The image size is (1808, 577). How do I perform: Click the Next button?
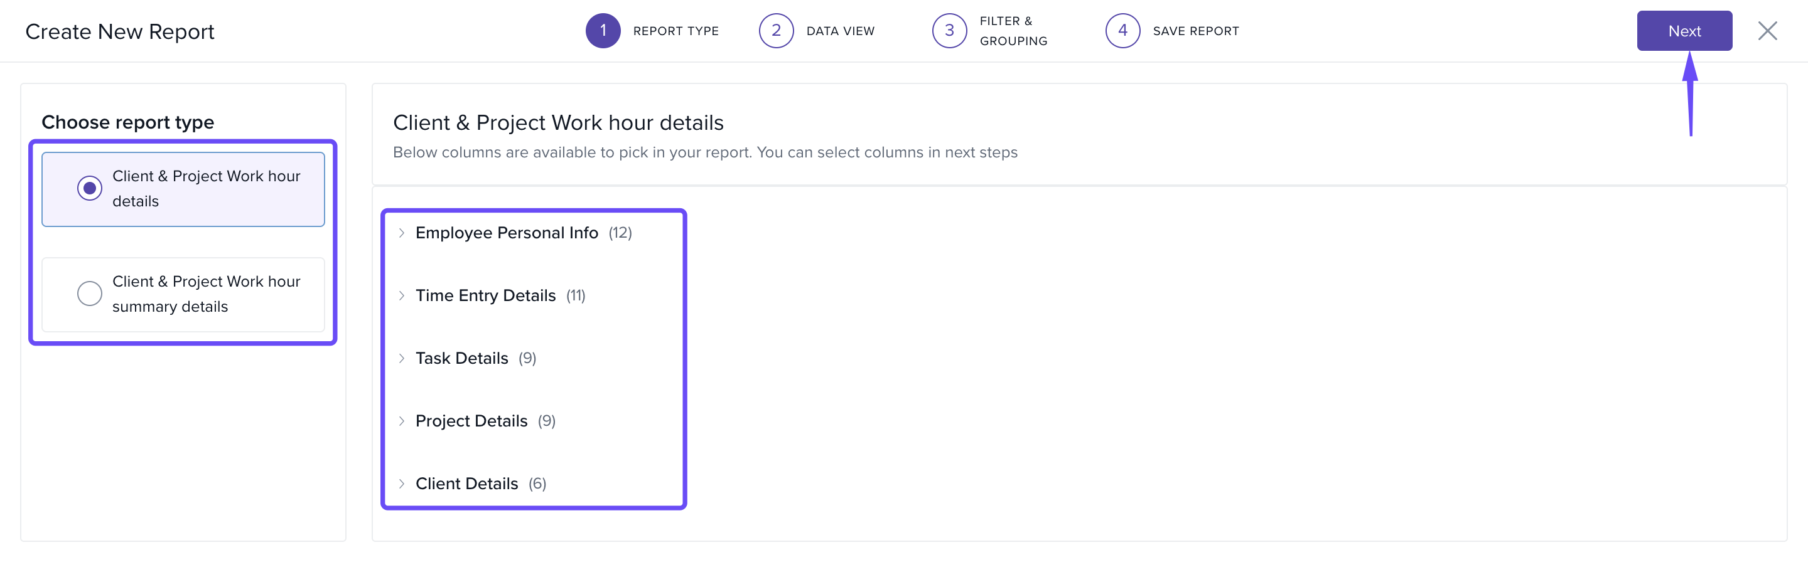(1684, 31)
